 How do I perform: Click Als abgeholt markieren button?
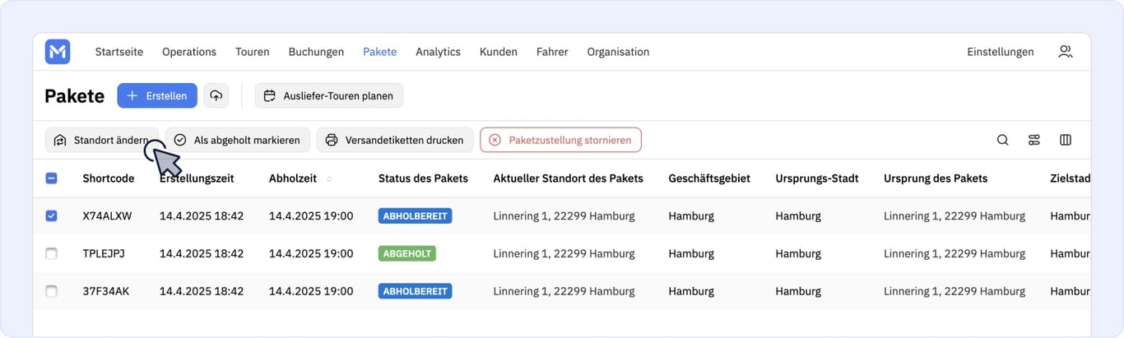[x=238, y=140]
